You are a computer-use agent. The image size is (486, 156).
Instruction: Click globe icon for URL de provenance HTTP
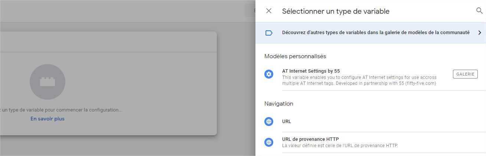point(269,142)
